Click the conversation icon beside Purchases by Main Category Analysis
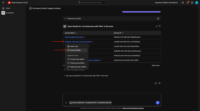200x111 pixels. [30, 8]
